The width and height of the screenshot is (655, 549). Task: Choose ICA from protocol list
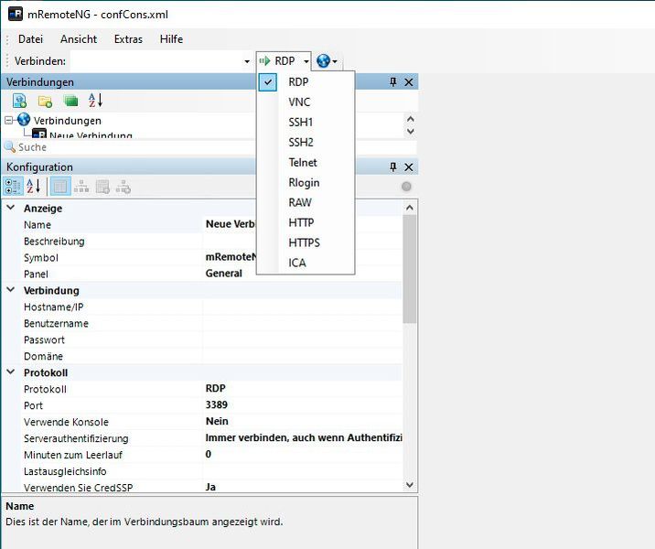306,263
